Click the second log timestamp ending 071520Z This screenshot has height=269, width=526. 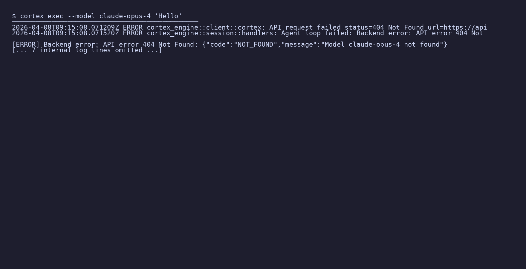(x=65, y=33)
